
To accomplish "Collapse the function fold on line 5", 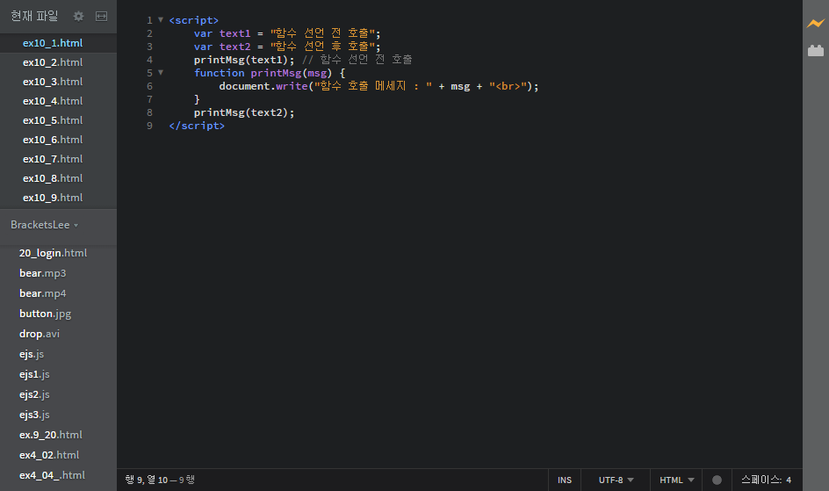I will click(161, 72).
